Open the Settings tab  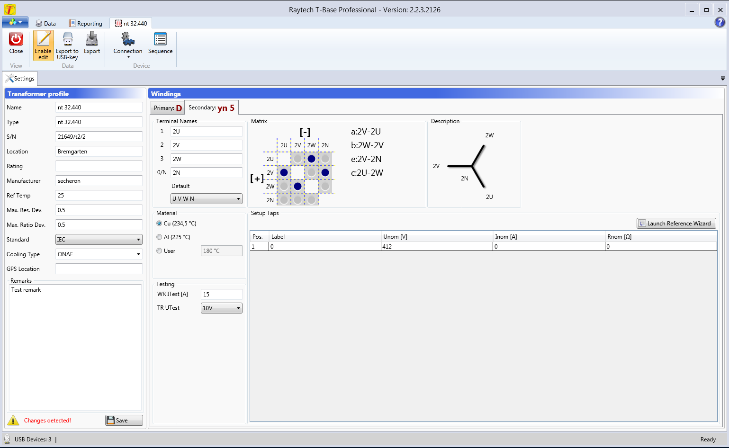click(20, 79)
